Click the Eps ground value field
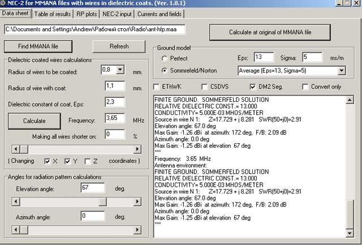The height and width of the screenshot is (245, 362). 264,57
